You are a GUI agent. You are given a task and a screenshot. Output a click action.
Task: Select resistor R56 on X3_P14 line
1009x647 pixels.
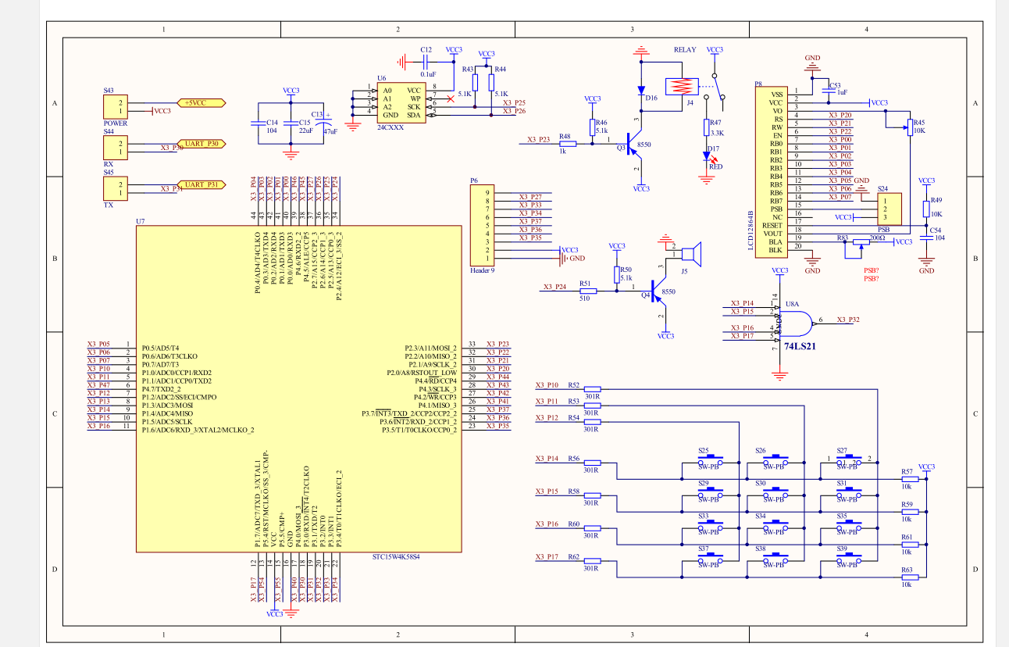click(x=593, y=462)
